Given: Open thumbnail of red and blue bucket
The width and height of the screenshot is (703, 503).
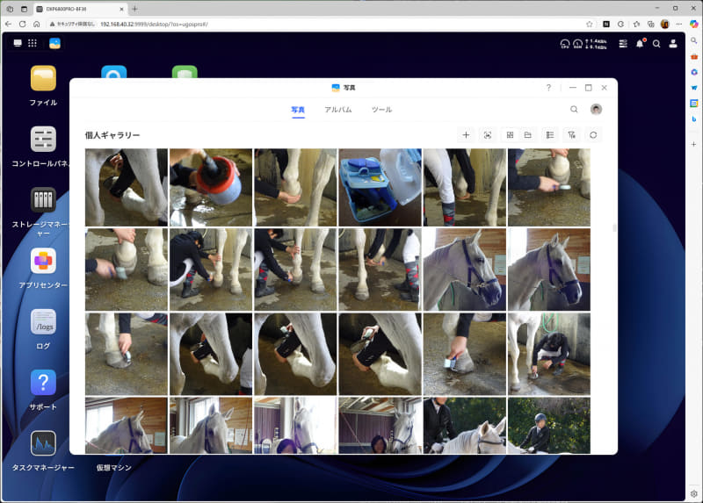Looking at the screenshot, I should pos(211,187).
